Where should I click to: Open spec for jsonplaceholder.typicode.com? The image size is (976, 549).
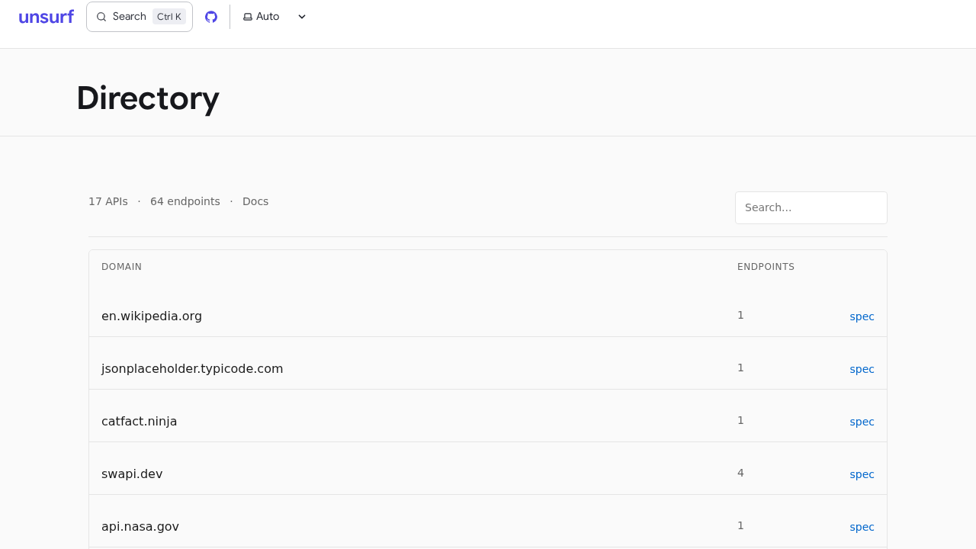(862, 369)
